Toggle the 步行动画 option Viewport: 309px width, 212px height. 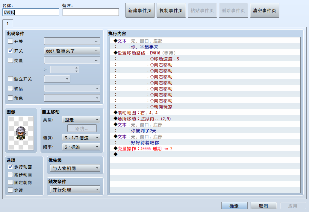click(10, 167)
